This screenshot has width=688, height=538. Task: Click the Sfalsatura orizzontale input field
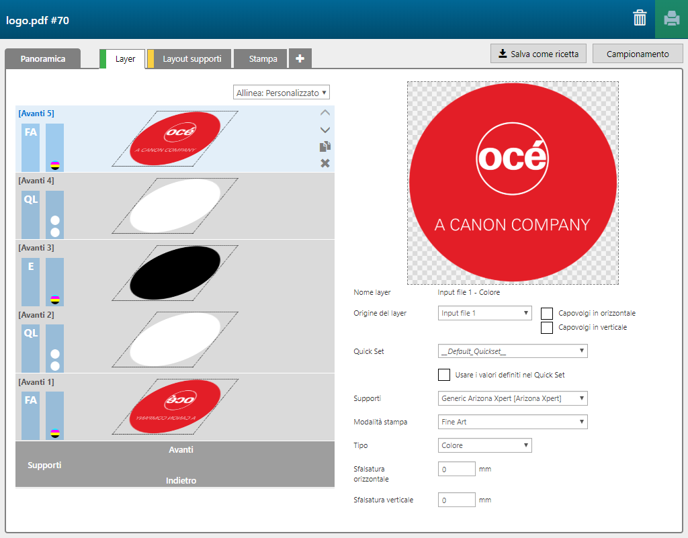click(x=456, y=469)
